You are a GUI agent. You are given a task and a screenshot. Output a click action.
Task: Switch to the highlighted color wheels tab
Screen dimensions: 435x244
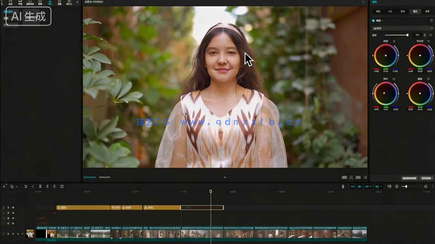click(x=415, y=12)
